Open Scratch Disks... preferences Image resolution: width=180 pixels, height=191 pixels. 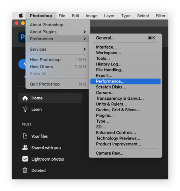click(x=125, y=87)
